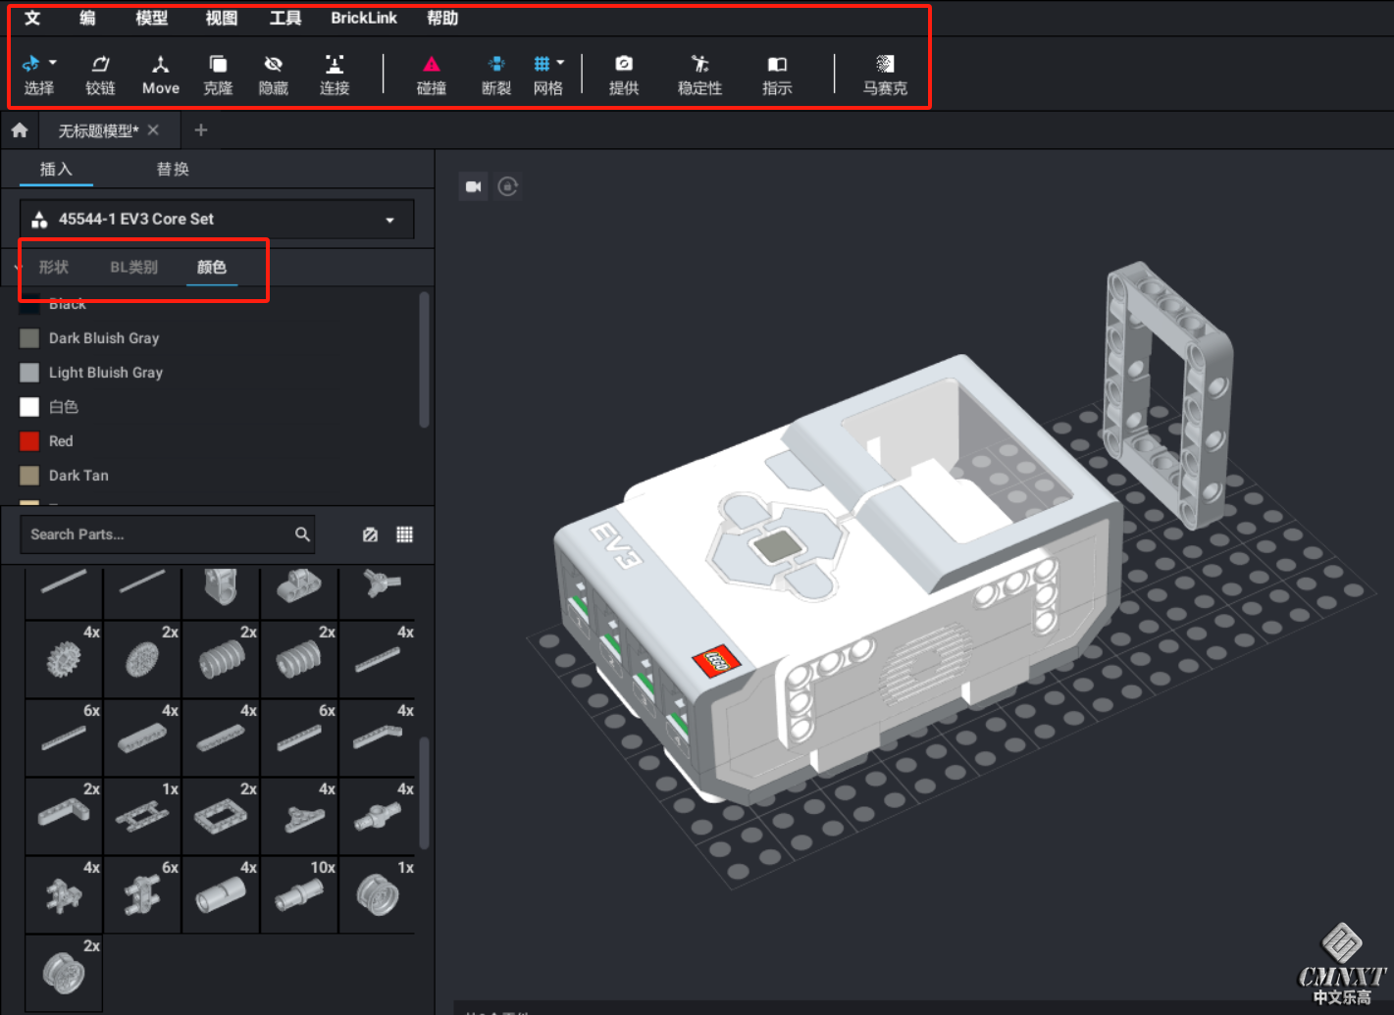The image size is (1394, 1015).
Task: Expand the dropdown arrow next to 选择
Action: click(x=53, y=63)
